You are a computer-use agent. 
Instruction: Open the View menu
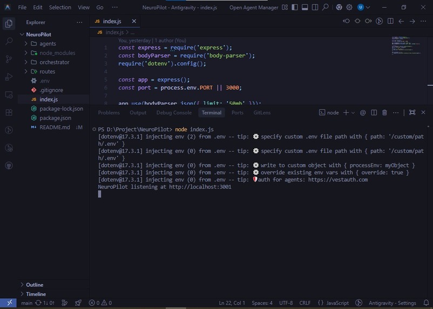coord(83,8)
